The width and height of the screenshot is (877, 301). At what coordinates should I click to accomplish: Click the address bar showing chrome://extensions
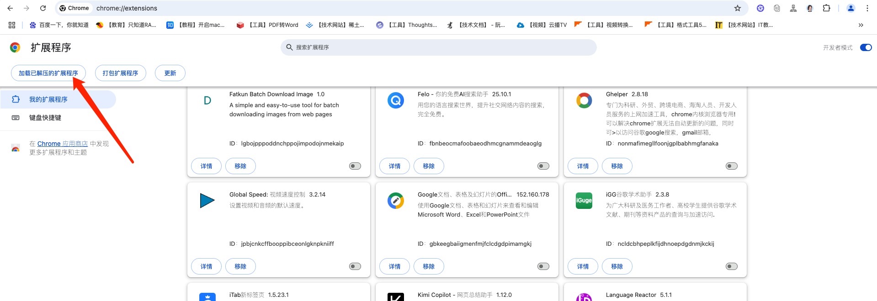coord(401,8)
